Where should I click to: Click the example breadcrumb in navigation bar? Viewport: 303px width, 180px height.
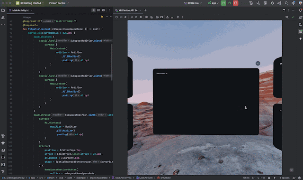point(81,178)
